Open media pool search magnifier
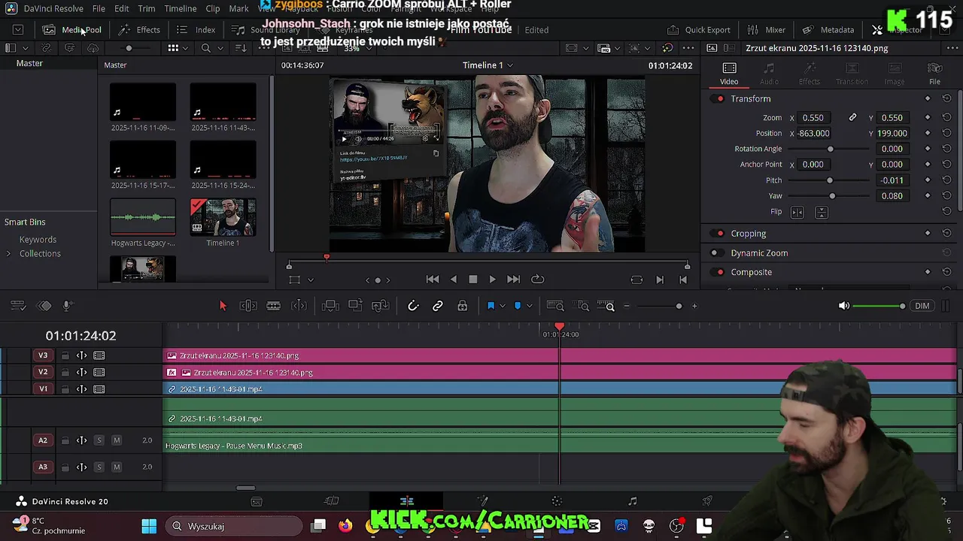This screenshot has height=541, width=963. (x=205, y=48)
